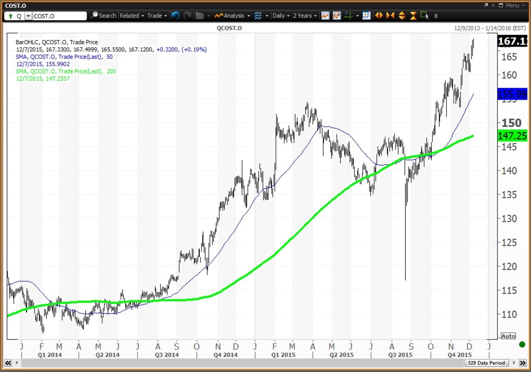Open the Trade menu
Viewport: 531px width, 372px height.
(x=156, y=15)
